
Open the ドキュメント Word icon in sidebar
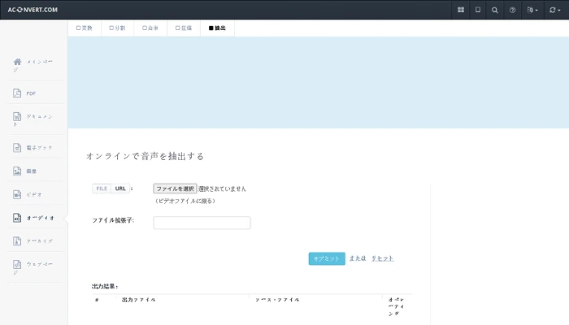point(17,116)
